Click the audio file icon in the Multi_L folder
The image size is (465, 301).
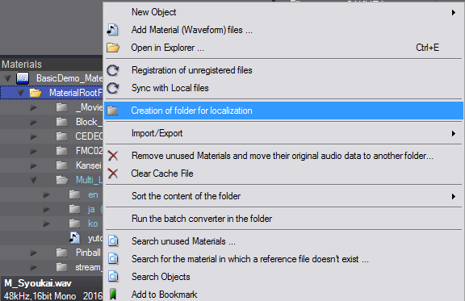point(74,238)
